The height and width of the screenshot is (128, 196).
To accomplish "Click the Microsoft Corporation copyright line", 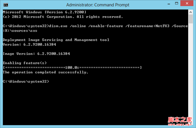I will tap(63, 17).
